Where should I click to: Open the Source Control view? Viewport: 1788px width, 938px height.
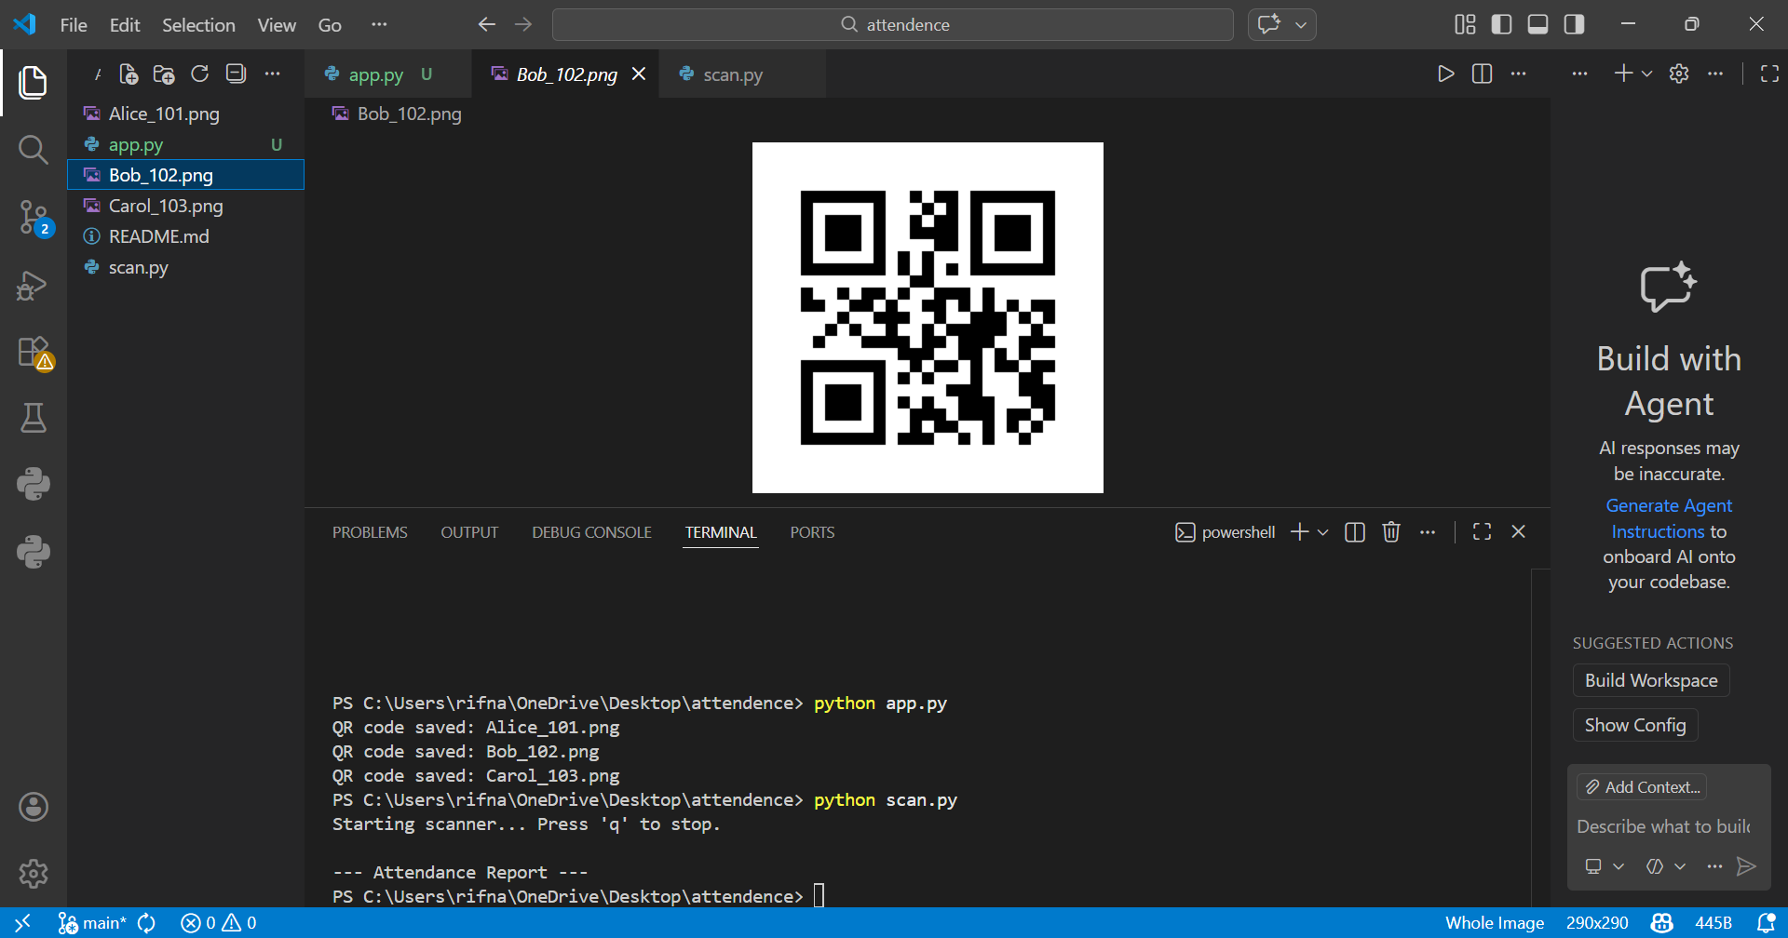(x=34, y=216)
